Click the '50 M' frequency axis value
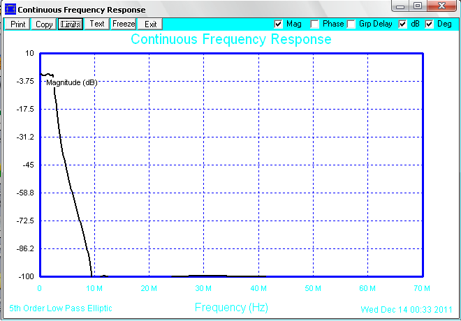Screen dimensions: 461x321 (x=313, y=288)
